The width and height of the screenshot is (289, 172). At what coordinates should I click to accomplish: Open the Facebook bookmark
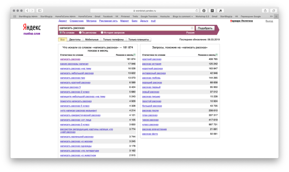[108, 16]
